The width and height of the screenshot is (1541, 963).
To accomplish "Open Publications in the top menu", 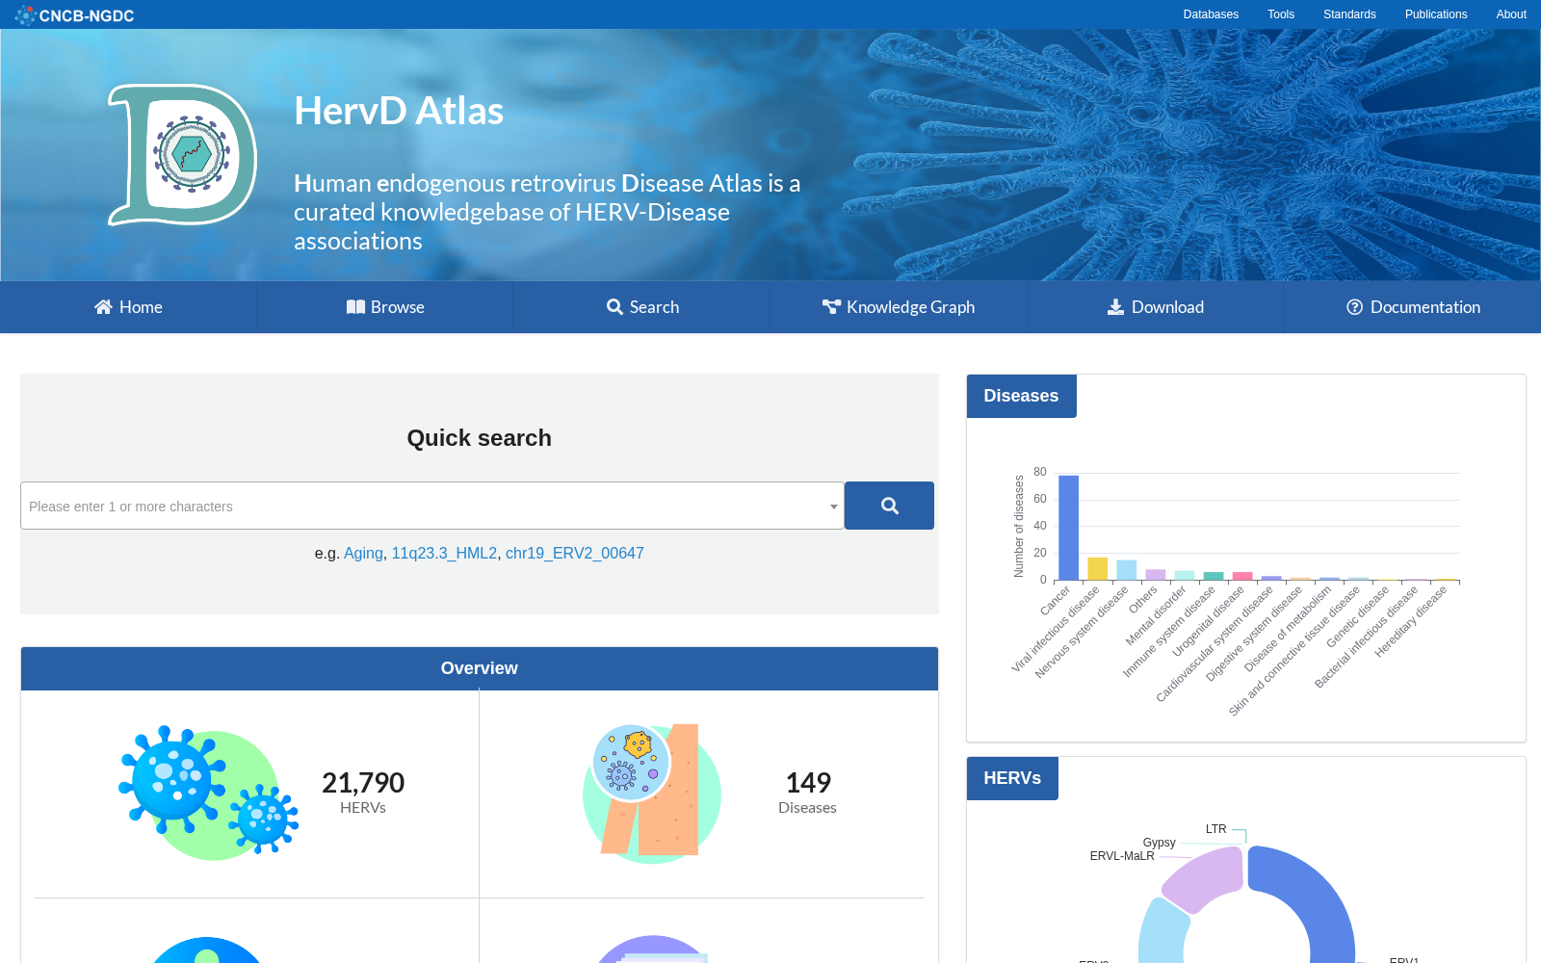I will [x=1436, y=14].
